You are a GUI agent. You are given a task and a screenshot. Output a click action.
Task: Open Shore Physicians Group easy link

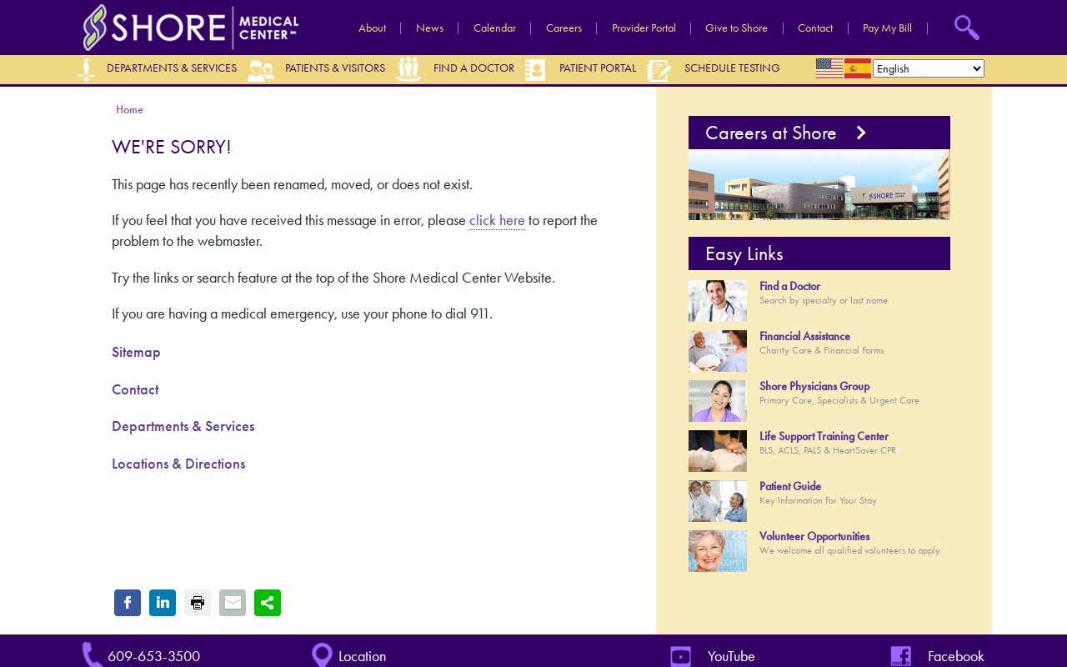tap(814, 386)
